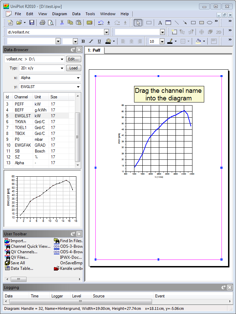
Task: Expand the x channel Alpha dropdown
Action: click(x=78, y=78)
